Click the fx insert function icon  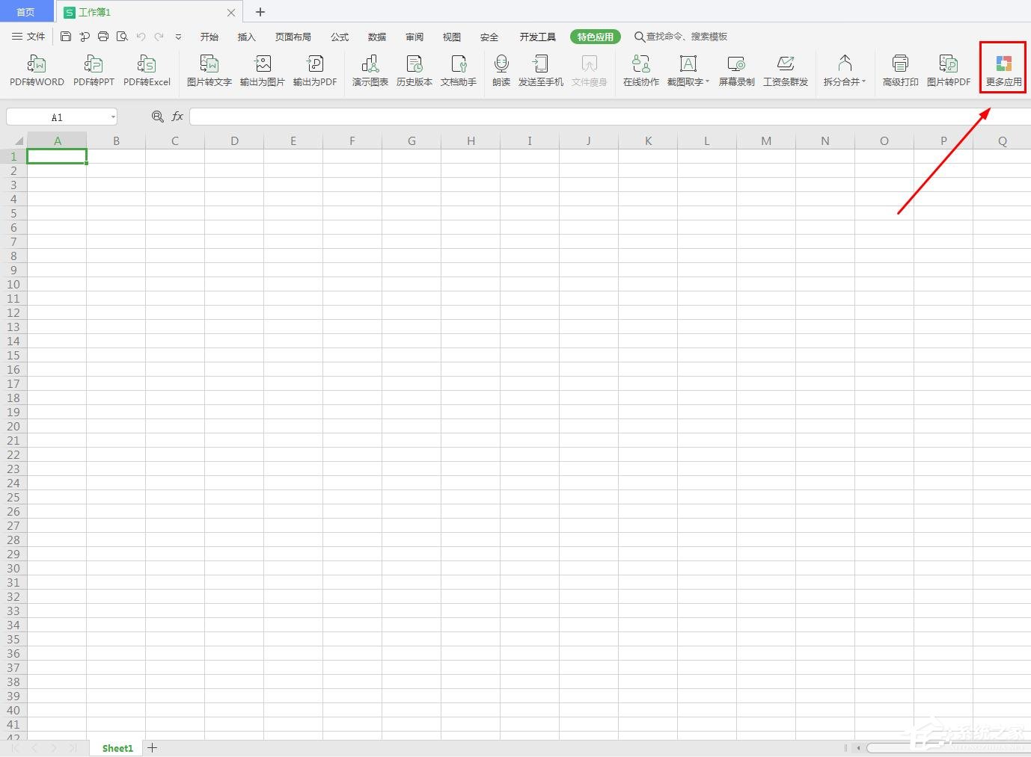177,117
